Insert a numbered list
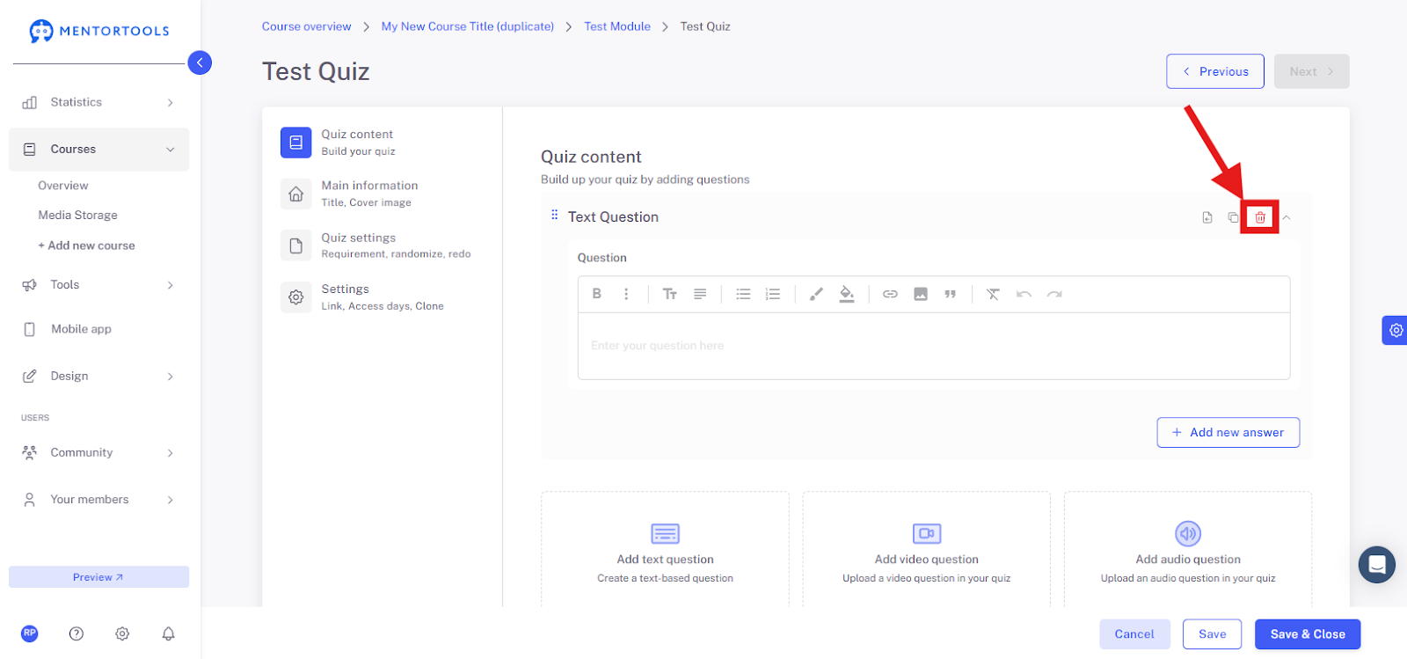This screenshot has height=659, width=1407. 773,294
